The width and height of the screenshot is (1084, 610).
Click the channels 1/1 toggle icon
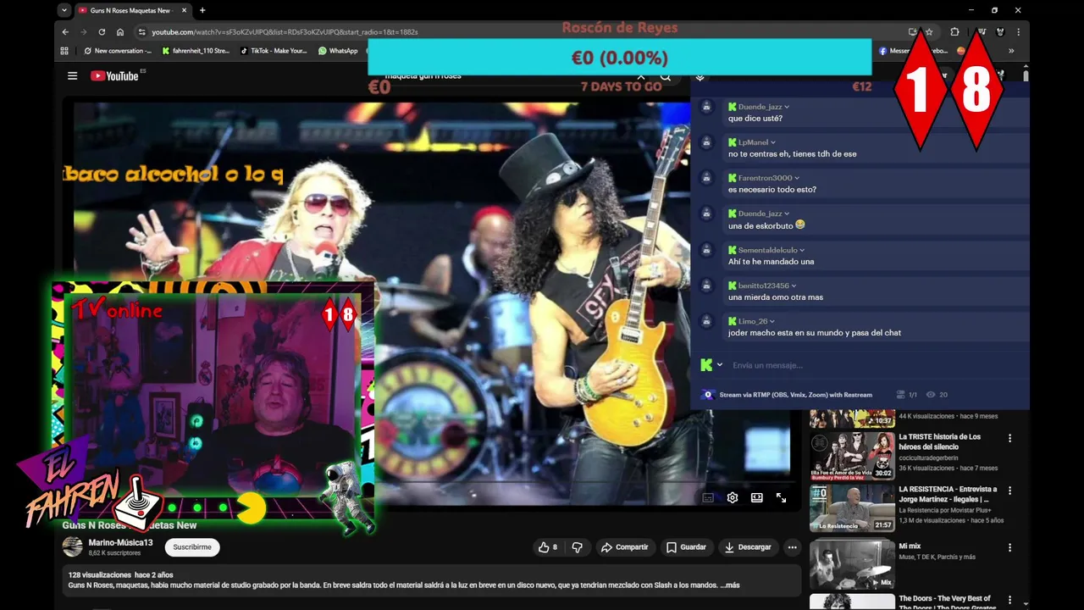pos(901,395)
